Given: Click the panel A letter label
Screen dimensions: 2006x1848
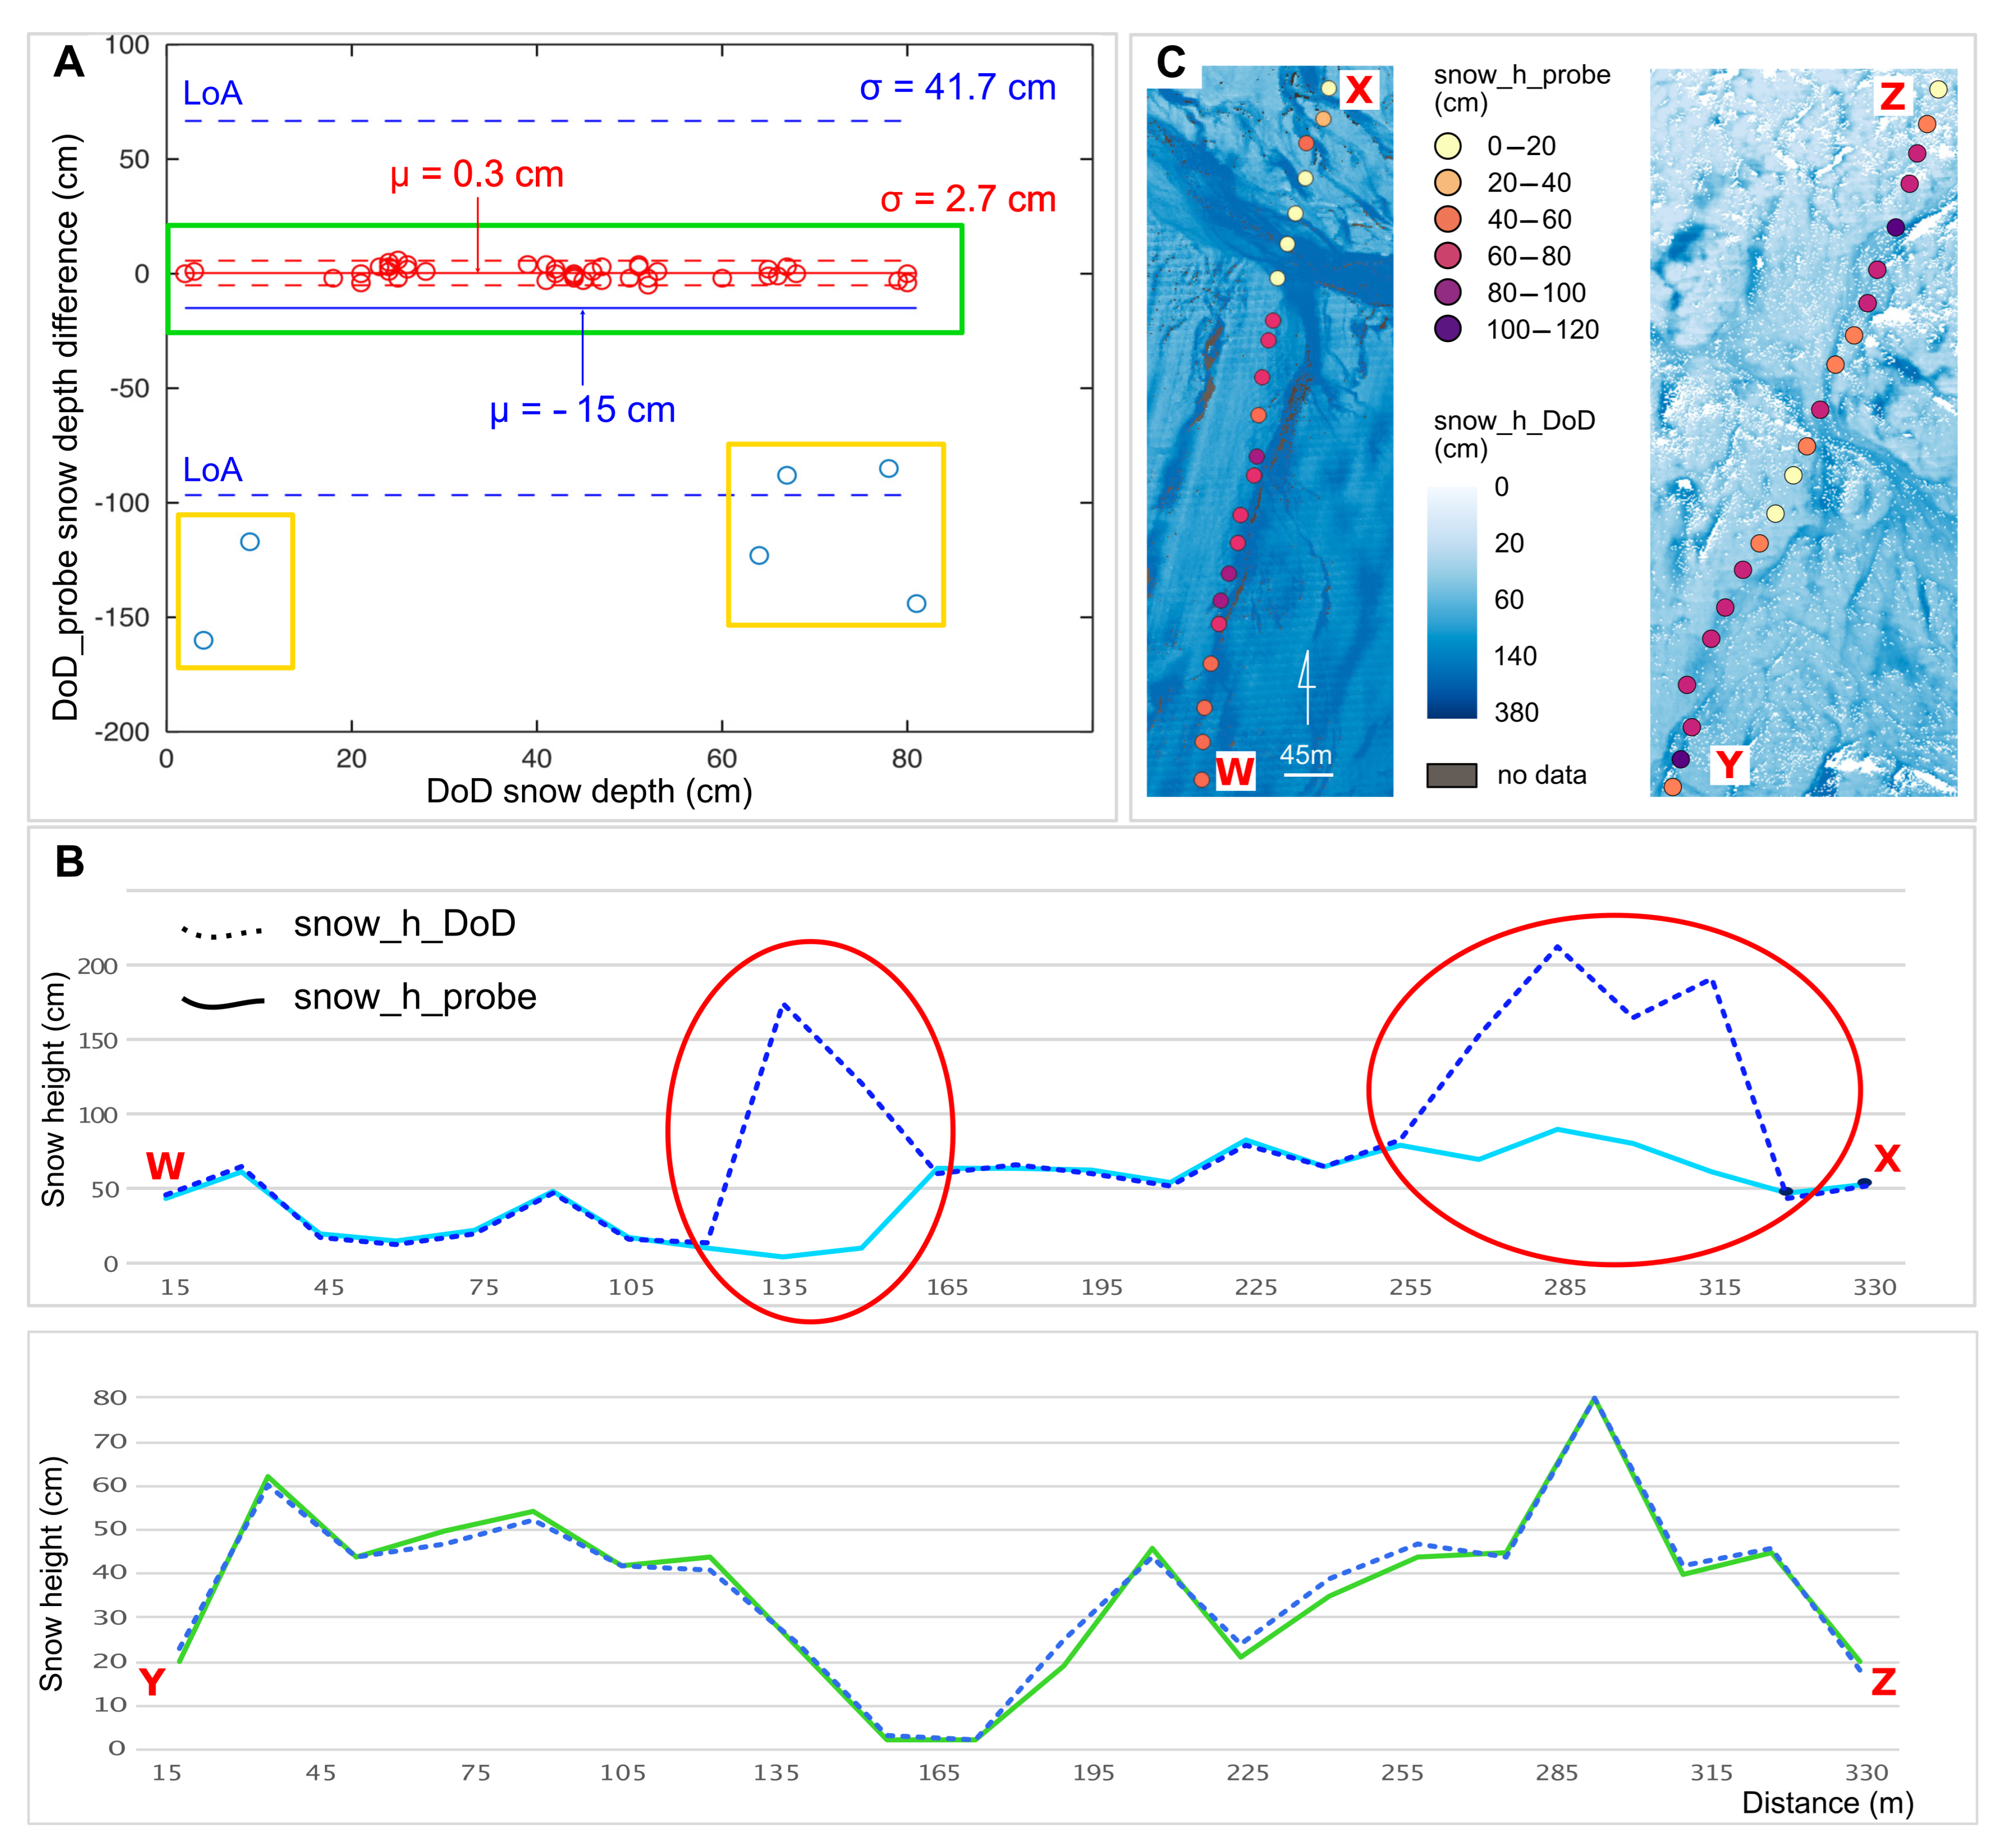Looking at the screenshot, I should [x=68, y=62].
